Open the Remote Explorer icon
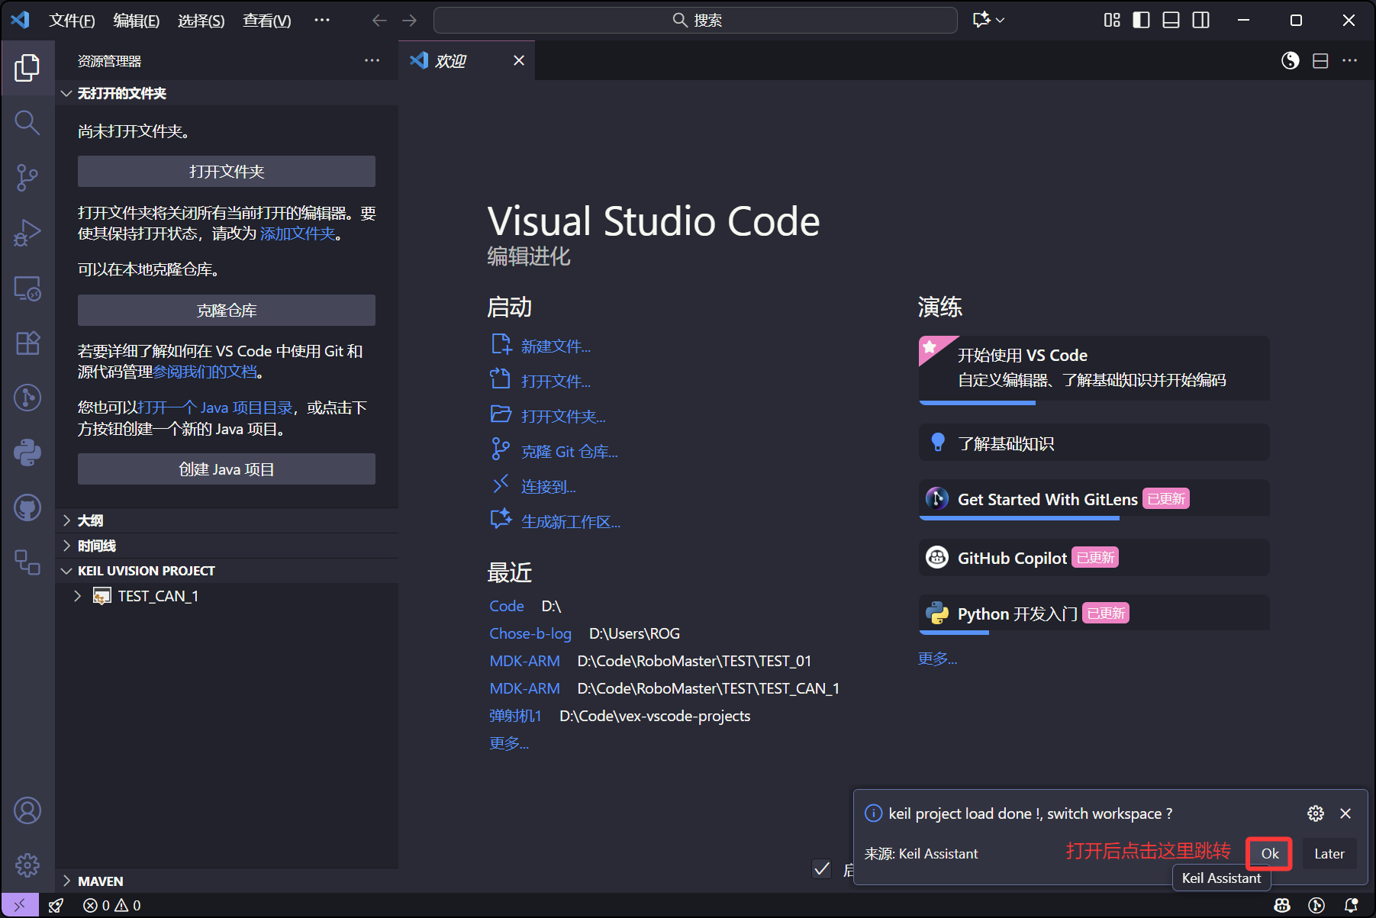1376x918 pixels. point(27,288)
